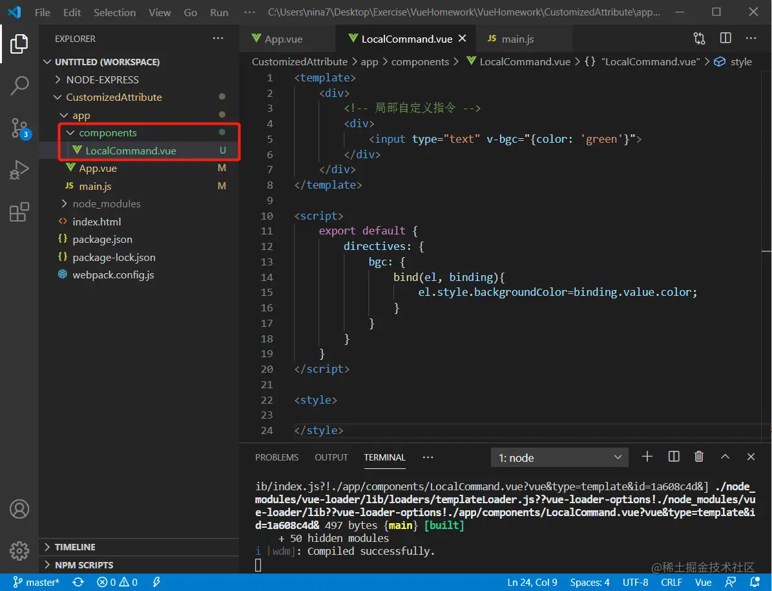Image resolution: width=772 pixels, height=591 pixels.
Task: Show more menus via title bar ellipsis
Action: pos(249,12)
